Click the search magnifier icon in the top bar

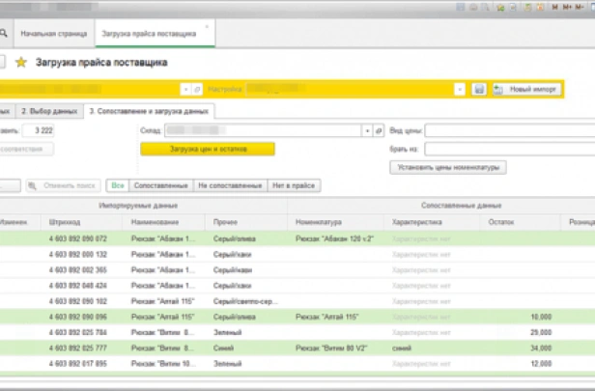4,33
